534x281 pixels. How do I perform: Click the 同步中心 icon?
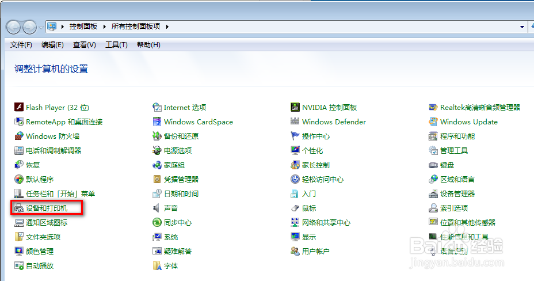[157, 222]
